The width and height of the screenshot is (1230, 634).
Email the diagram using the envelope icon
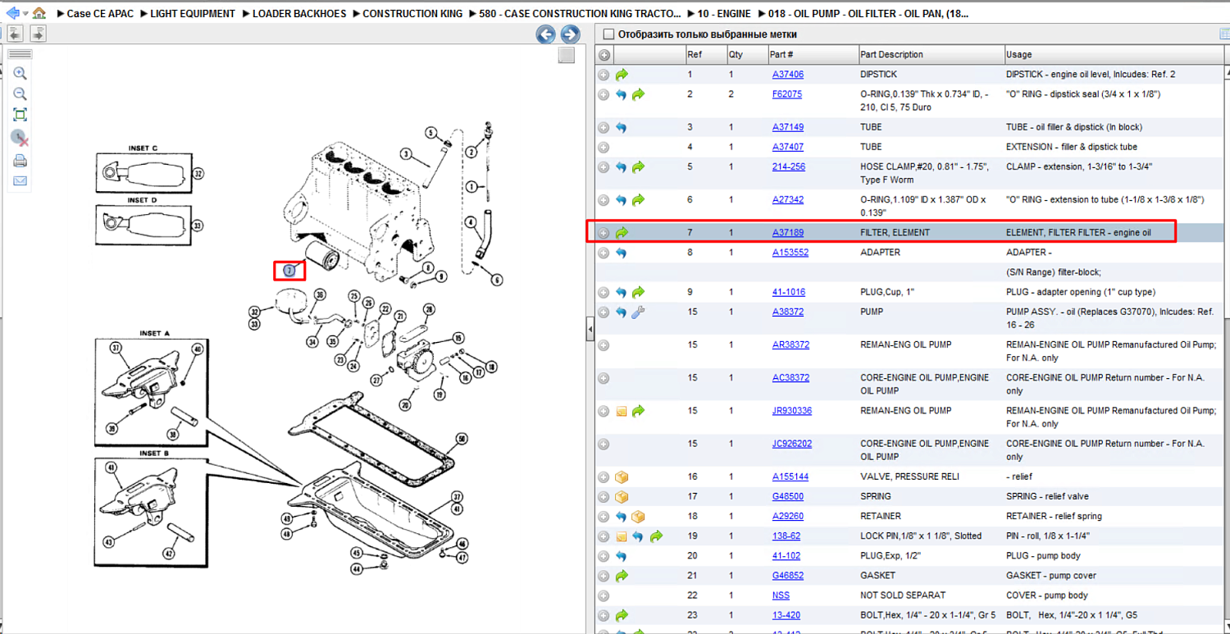(20, 181)
